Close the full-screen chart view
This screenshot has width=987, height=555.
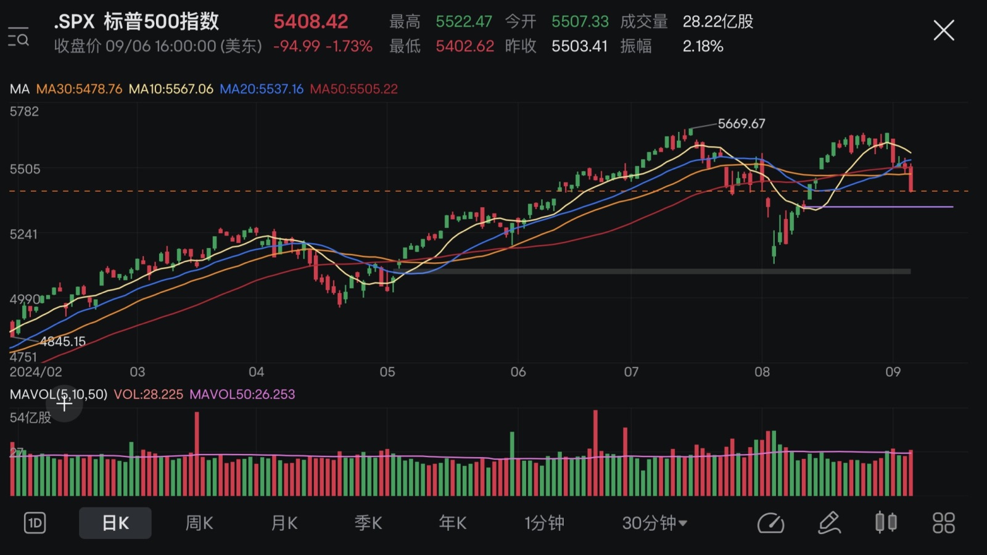943,30
